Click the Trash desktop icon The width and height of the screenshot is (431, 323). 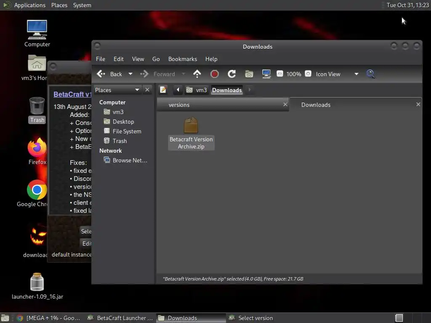tap(37, 110)
